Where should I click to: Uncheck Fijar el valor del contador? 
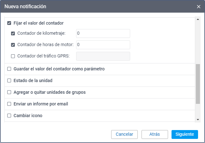(x=9, y=23)
